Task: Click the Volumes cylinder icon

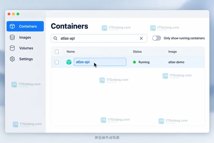Action: pyautogui.click(x=12, y=48)
